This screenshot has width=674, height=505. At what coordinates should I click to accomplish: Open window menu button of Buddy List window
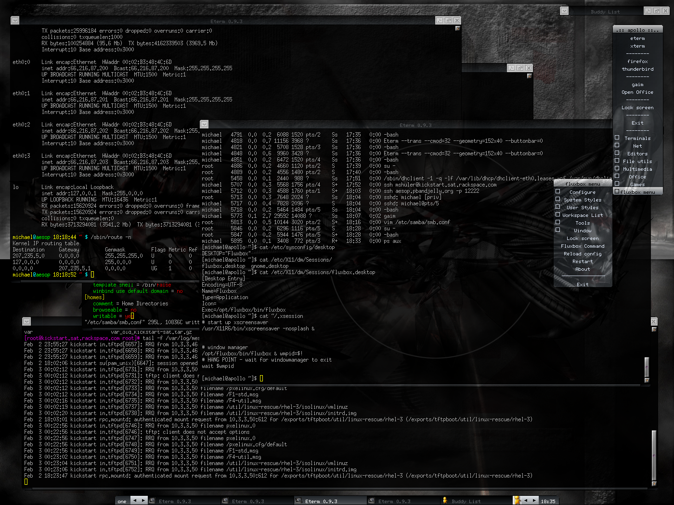[x=564, y=11]
